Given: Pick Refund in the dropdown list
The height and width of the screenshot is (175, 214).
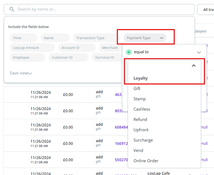Looking at the screenshot, I should point(140,120).
